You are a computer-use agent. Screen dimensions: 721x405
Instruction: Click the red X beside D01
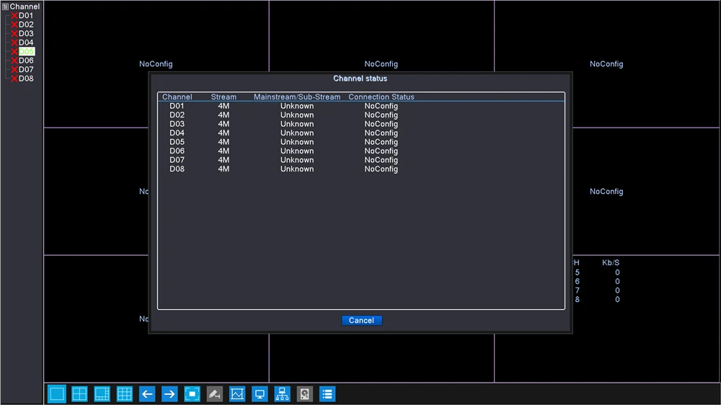click(x=14, y=16)
